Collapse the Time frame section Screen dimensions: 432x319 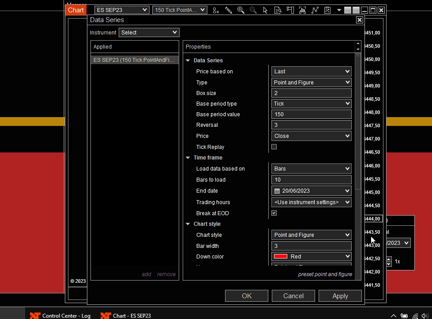[x=188, y=158]
